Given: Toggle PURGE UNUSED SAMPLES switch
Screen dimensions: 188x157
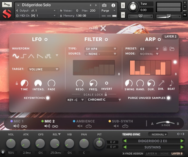Looking at the screenshot, I should tap(168, 98).
